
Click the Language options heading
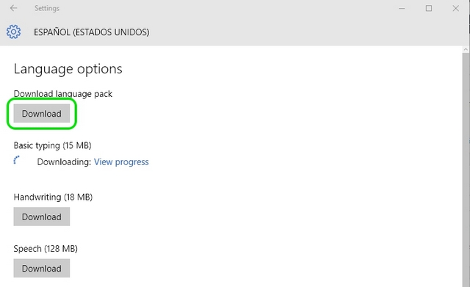tap(68, 69)
